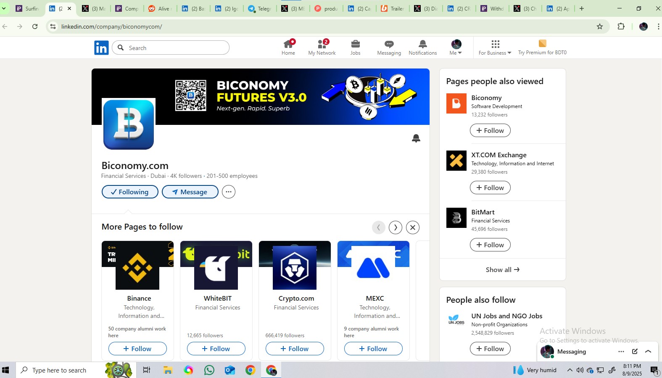The image size is (662, 378).
Task: Open XT.COM Exchange page title
Action: click(499, 155)
